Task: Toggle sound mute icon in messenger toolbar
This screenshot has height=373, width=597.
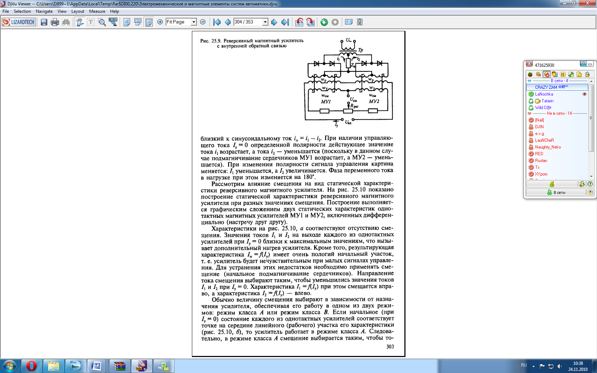Action: click(x=547, y=74)
